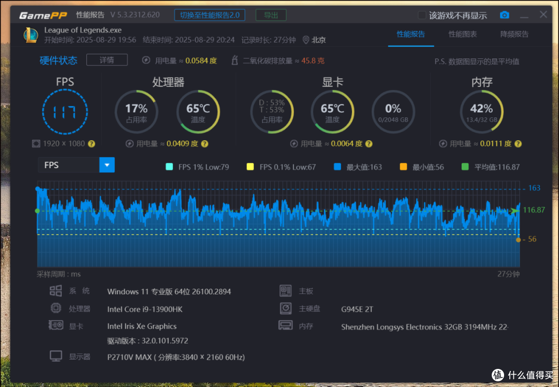
Task: Click the processor power usage icon
Action: click(129, 144)
